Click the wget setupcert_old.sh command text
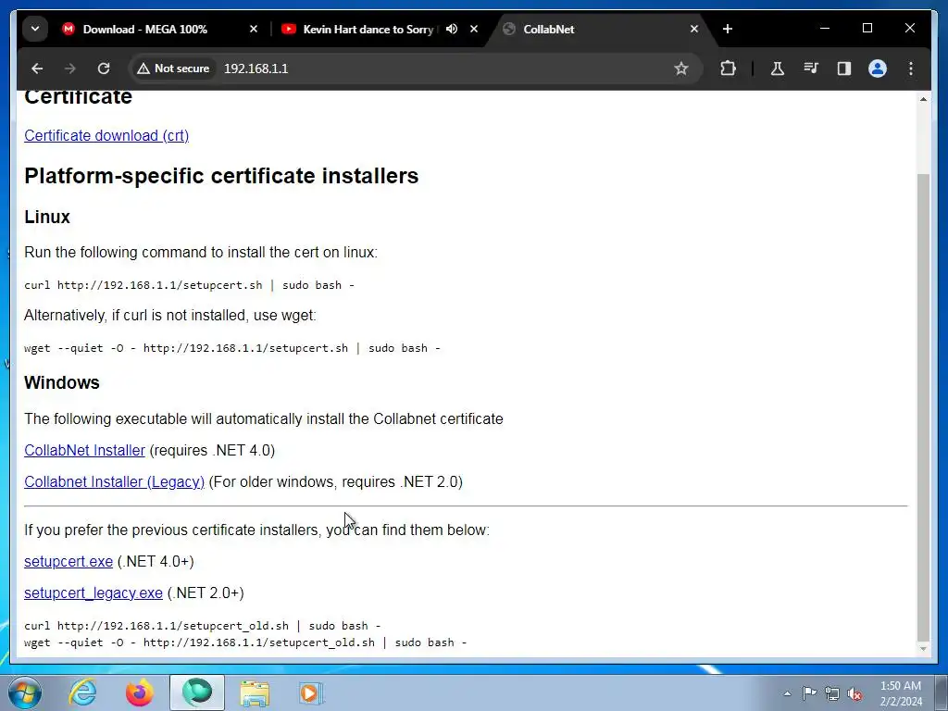Image resolution: width=948 pixels, height=711 pixels. 245,642
